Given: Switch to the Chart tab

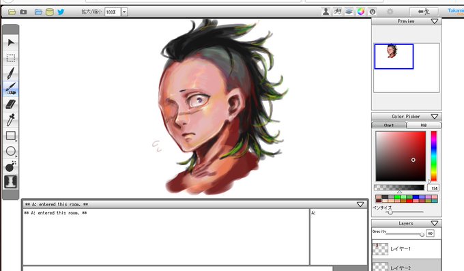Looking at the screenshot, I should click(389, 126).
